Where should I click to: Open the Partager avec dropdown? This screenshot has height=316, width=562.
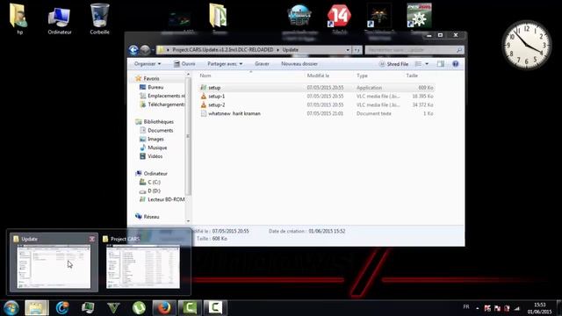(x=225, y=64)
